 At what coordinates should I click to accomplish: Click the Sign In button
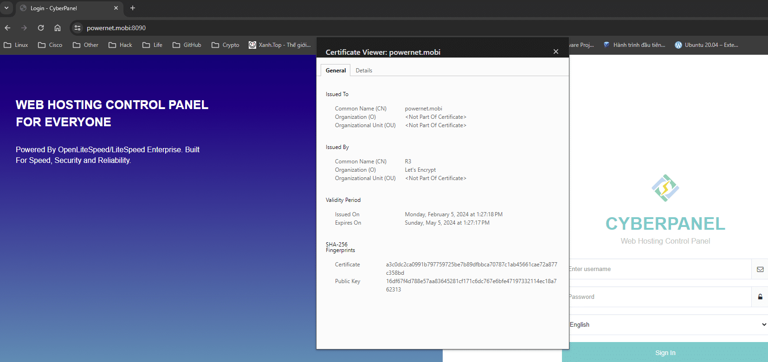[x=665, y=353]
